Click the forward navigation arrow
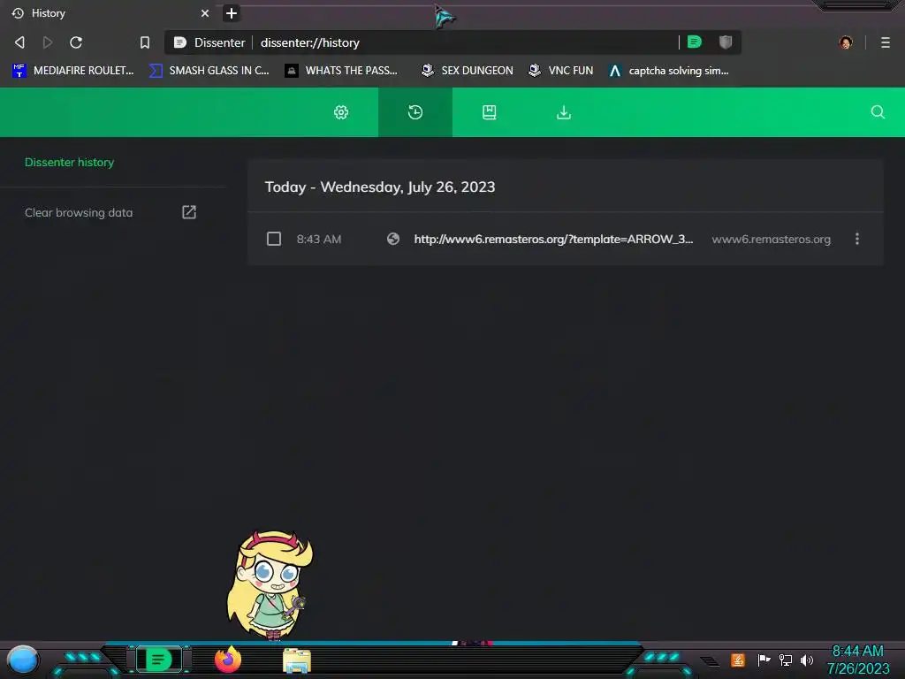Viewport: 905px width, 679px height. coord(48,42)
